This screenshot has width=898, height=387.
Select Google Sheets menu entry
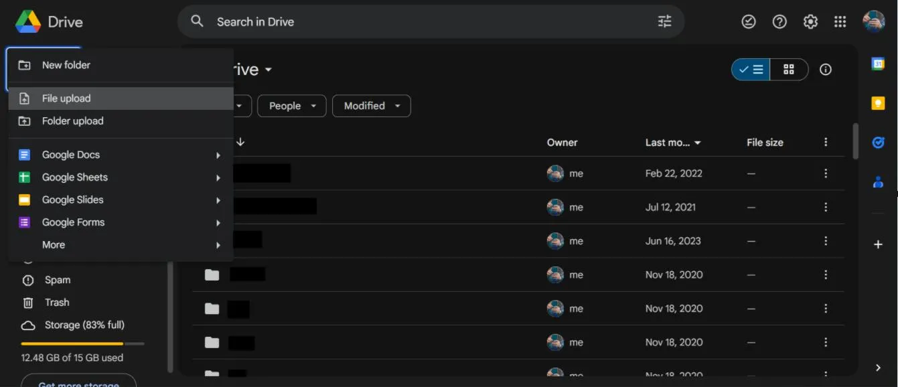pos(121,177)
